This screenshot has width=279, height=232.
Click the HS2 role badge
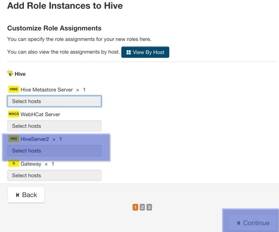[x=13, y=139]
